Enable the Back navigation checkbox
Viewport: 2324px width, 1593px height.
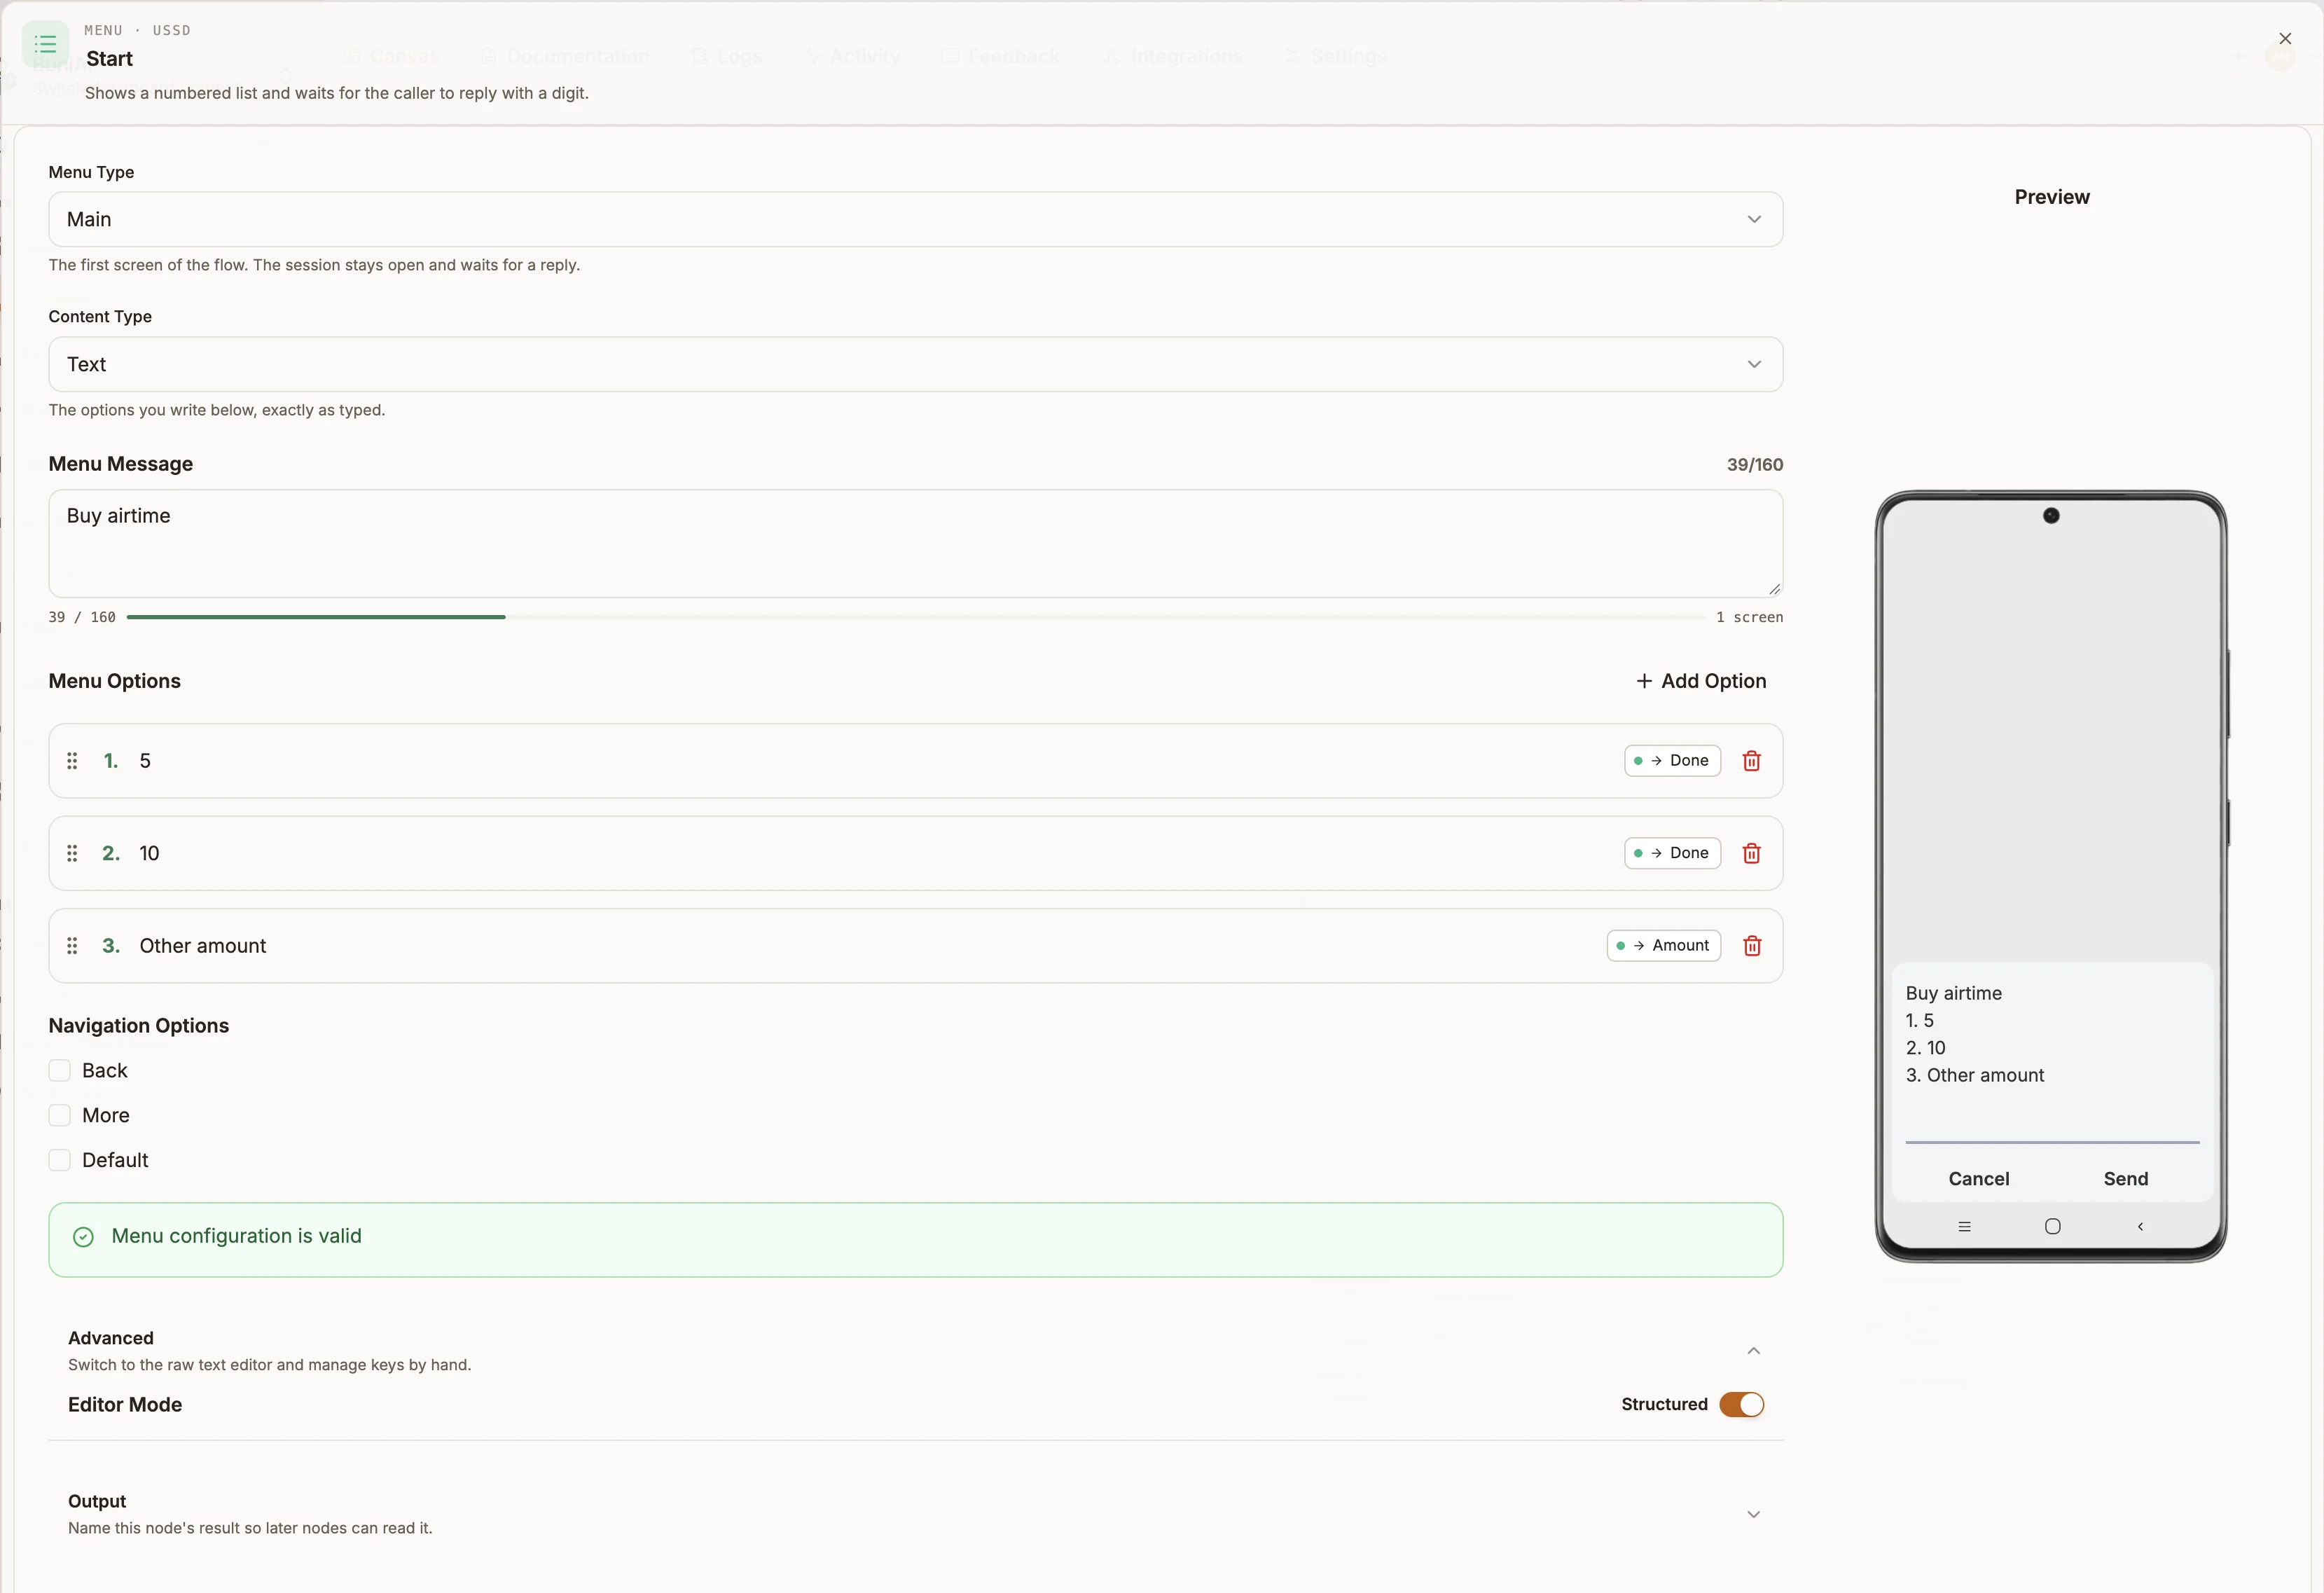[x=60, y=1071]
